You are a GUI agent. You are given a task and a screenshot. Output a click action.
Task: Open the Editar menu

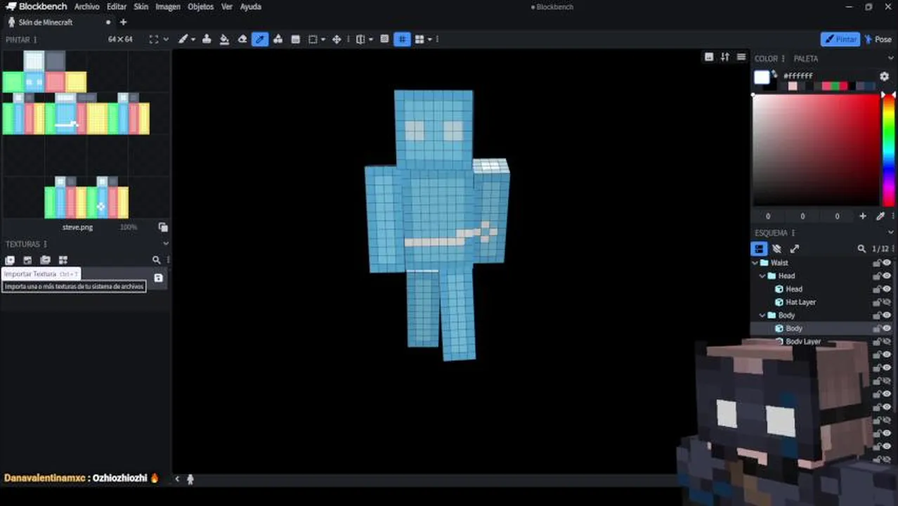tap(117, 6)
